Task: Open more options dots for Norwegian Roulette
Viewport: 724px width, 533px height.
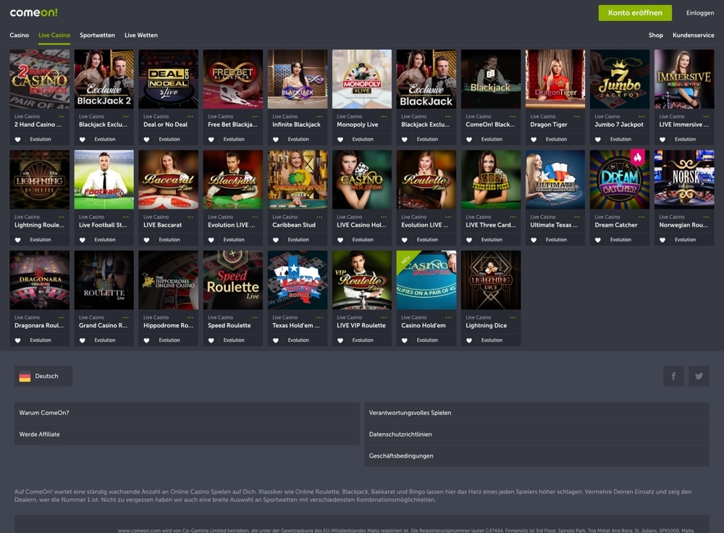Action: [x=707, y=217]
